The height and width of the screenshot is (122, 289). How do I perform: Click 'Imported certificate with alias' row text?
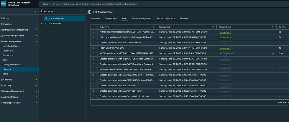click(x=127, y=70)
